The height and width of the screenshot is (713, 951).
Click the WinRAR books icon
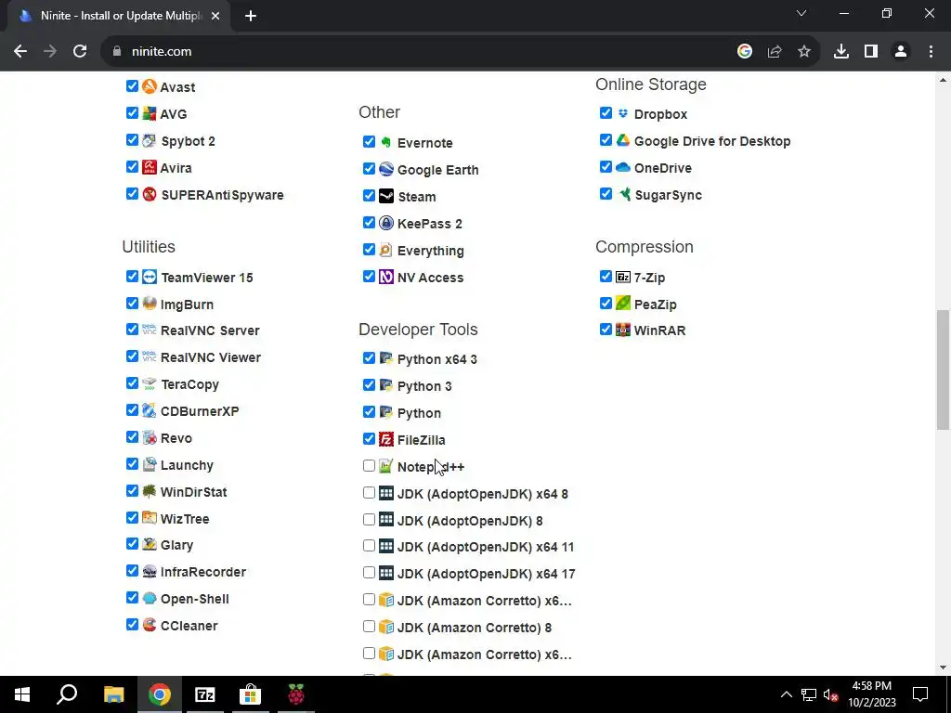pos(623,330)
